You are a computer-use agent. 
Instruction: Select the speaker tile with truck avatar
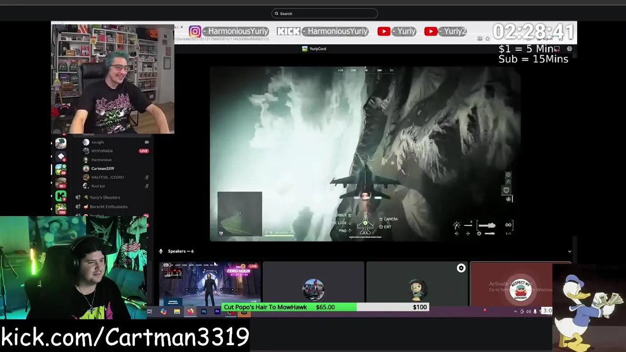[313, 284]
